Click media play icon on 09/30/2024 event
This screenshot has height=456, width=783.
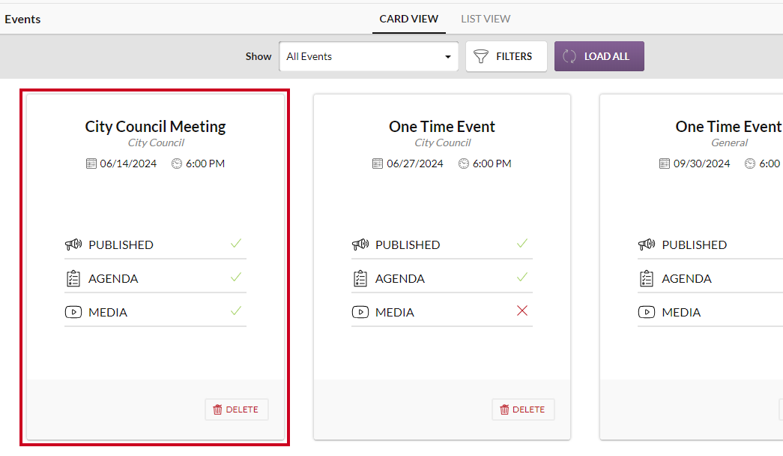tap(647, 312)
